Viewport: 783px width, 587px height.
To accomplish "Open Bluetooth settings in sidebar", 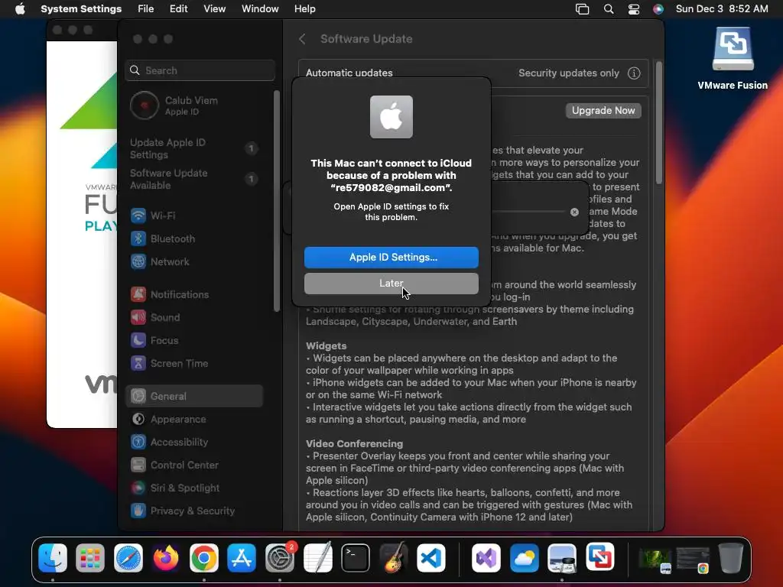I will click(195, 238).
